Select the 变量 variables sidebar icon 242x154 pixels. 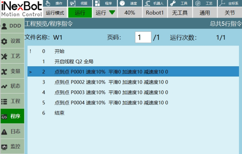(x=5, y=71)
